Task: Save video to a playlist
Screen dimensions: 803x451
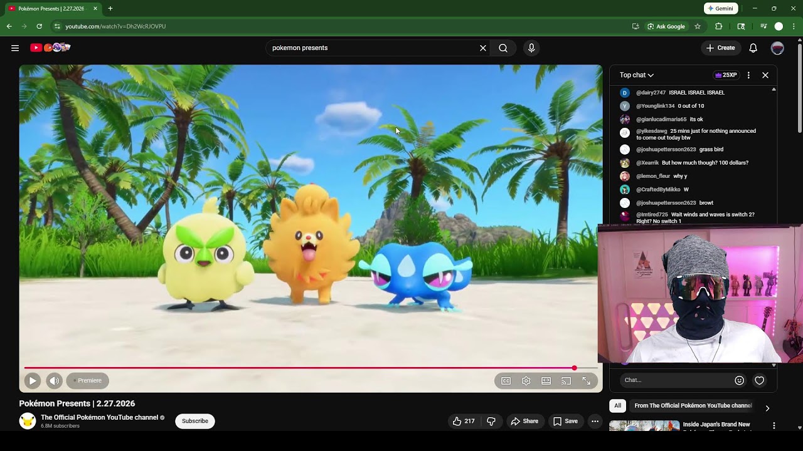Action: click(x=565, y=421)
